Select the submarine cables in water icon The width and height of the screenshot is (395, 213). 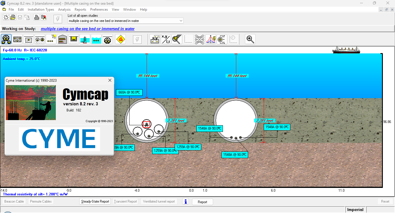click(96, 39)
